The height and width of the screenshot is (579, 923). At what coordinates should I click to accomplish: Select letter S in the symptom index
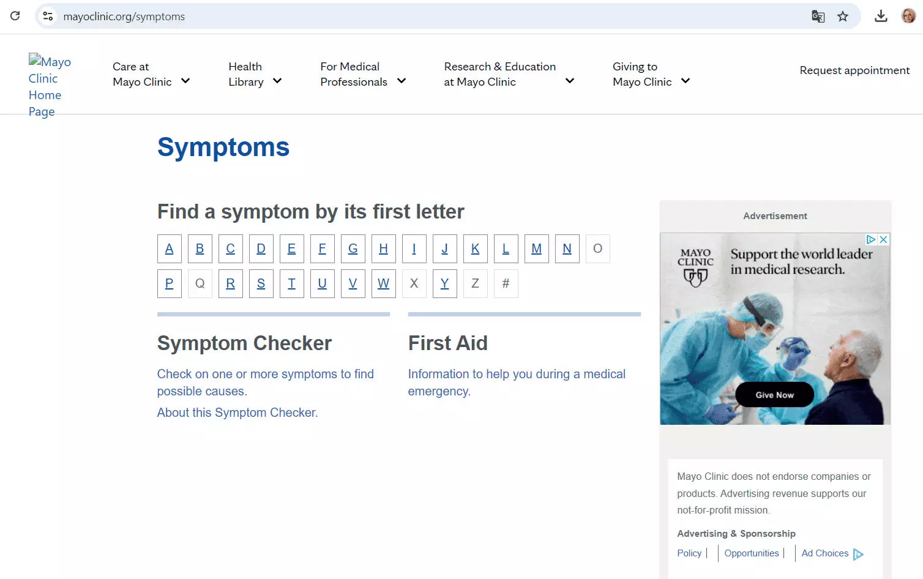click(x=261, y=283)
